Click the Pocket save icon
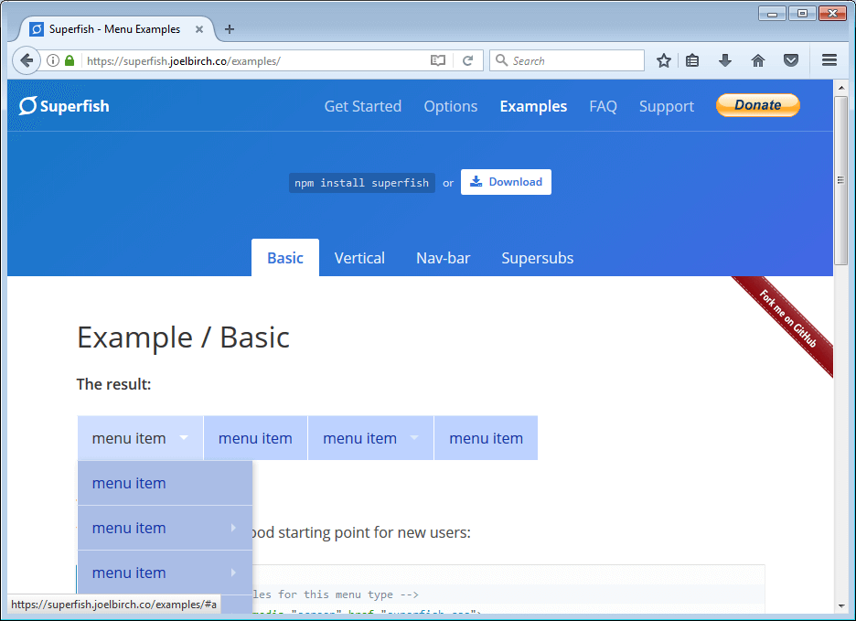The width and height of the screenshot is (856, 621). point(791,60)
